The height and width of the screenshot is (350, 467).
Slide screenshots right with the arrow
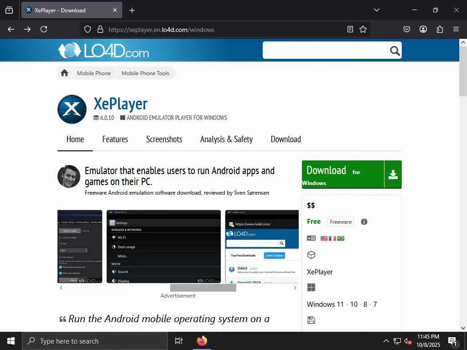(x=295, y=288)
